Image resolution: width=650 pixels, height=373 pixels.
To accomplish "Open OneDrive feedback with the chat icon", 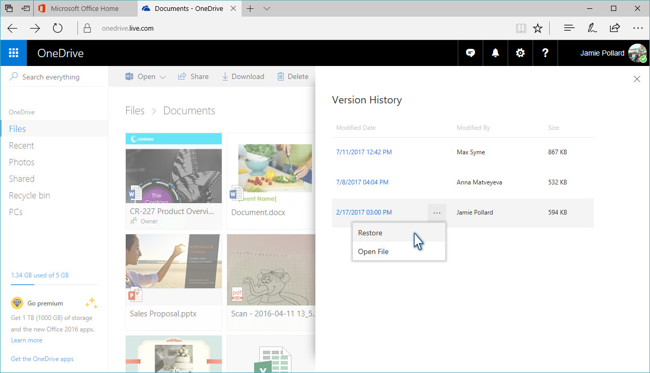I will (x=470, y=52).
